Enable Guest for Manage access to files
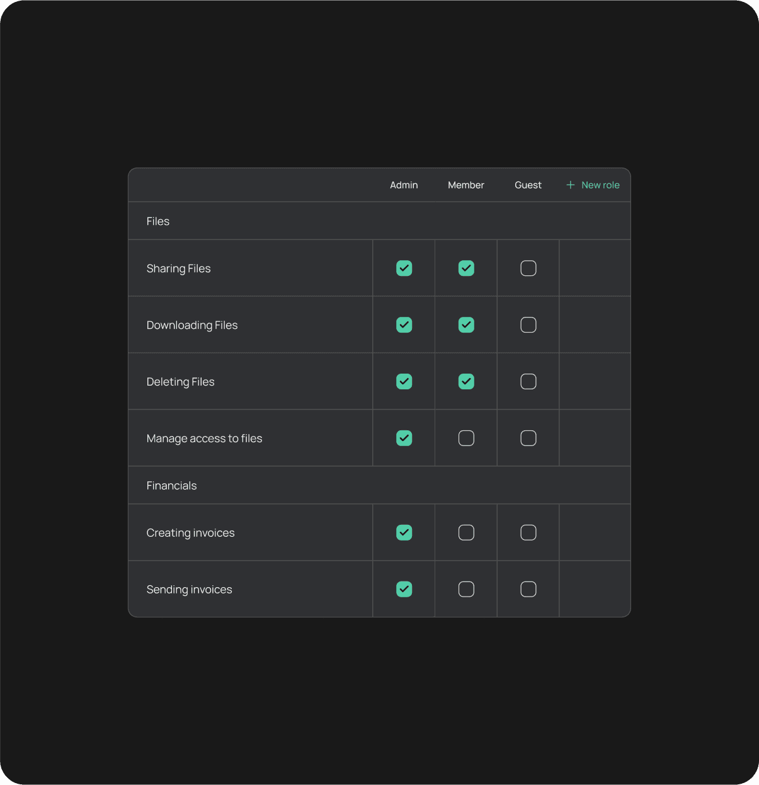759x785 pixels. 528,438
